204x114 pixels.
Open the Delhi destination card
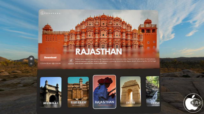[130, 92]
